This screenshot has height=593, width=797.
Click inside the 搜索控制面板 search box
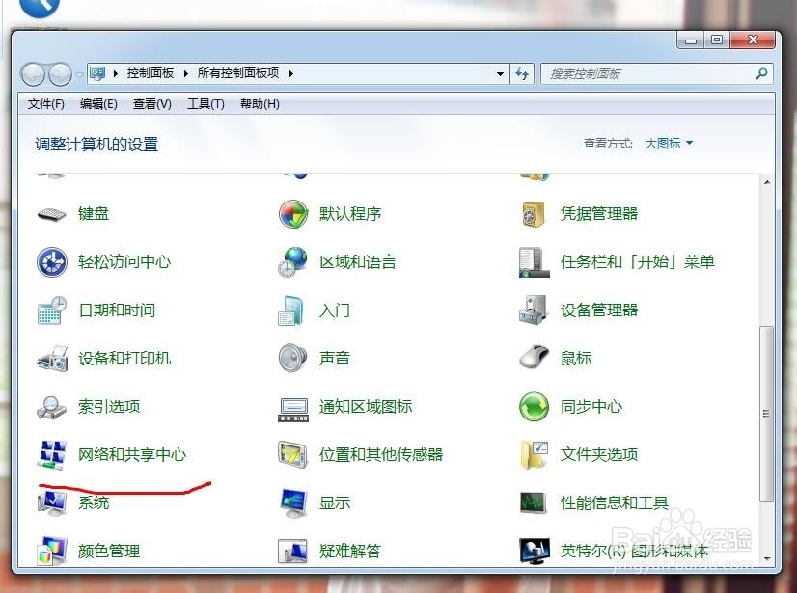(637, 73)
